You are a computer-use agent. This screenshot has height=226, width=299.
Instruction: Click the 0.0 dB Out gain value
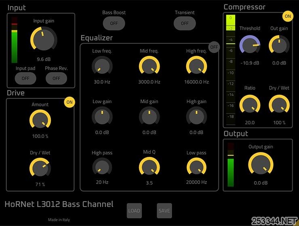pos(279,63)
